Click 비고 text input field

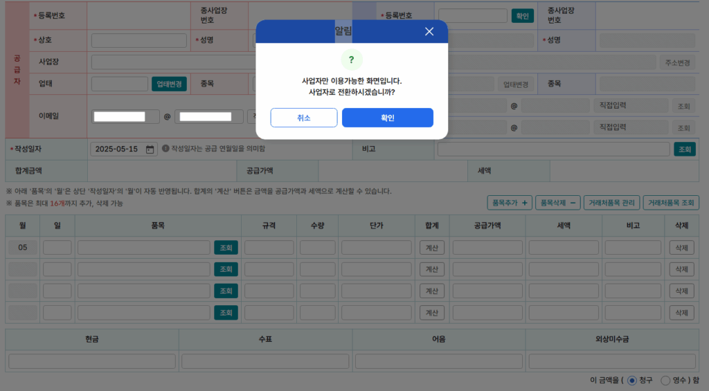tap(553, 149)
